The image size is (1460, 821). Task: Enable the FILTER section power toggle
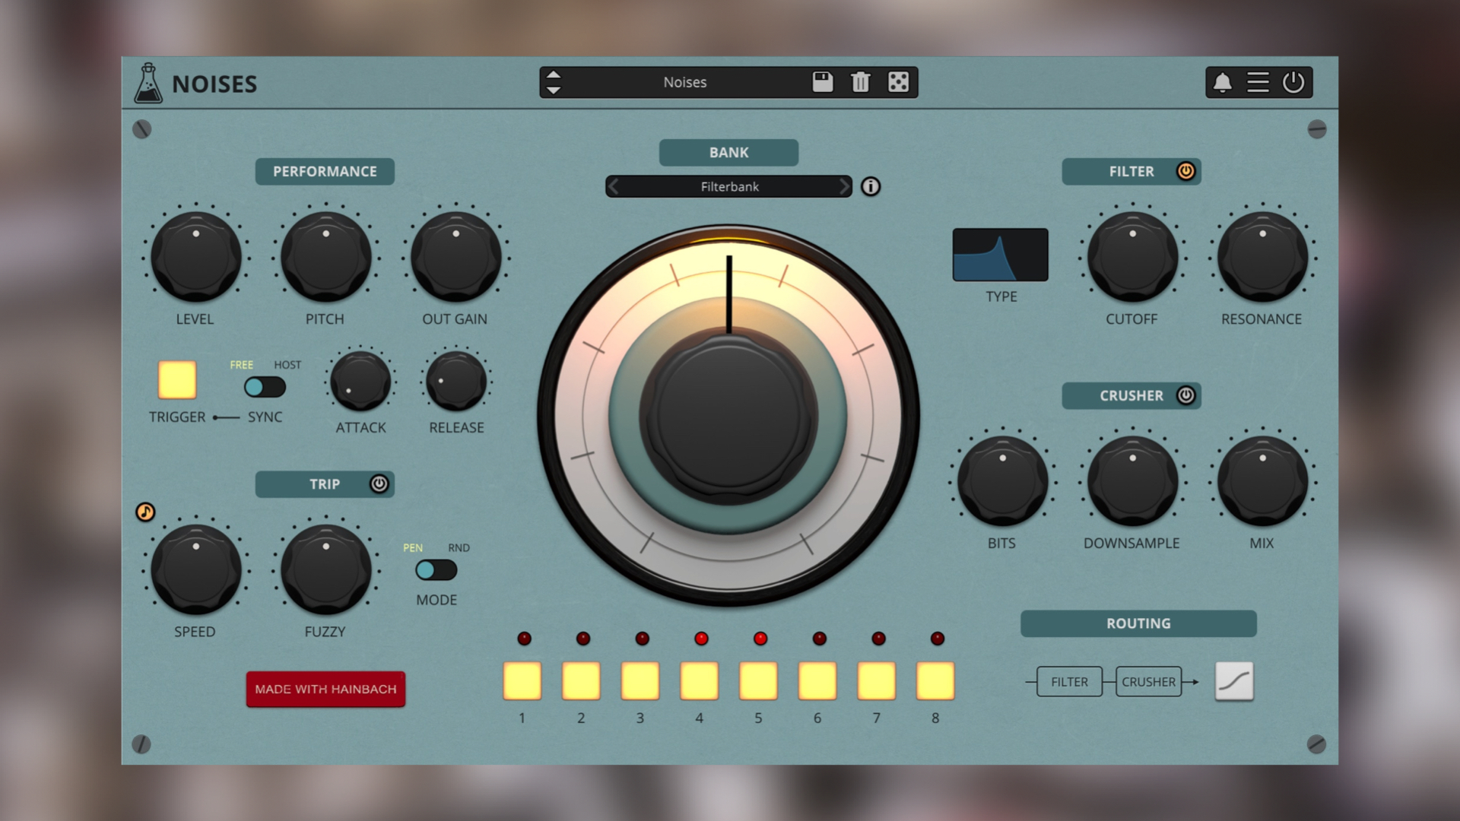coord(1185,171)
